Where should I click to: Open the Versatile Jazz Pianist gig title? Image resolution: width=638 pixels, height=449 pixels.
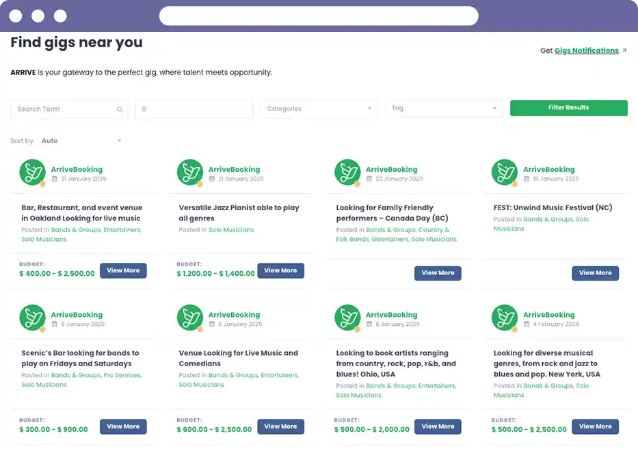pos(239,213)
